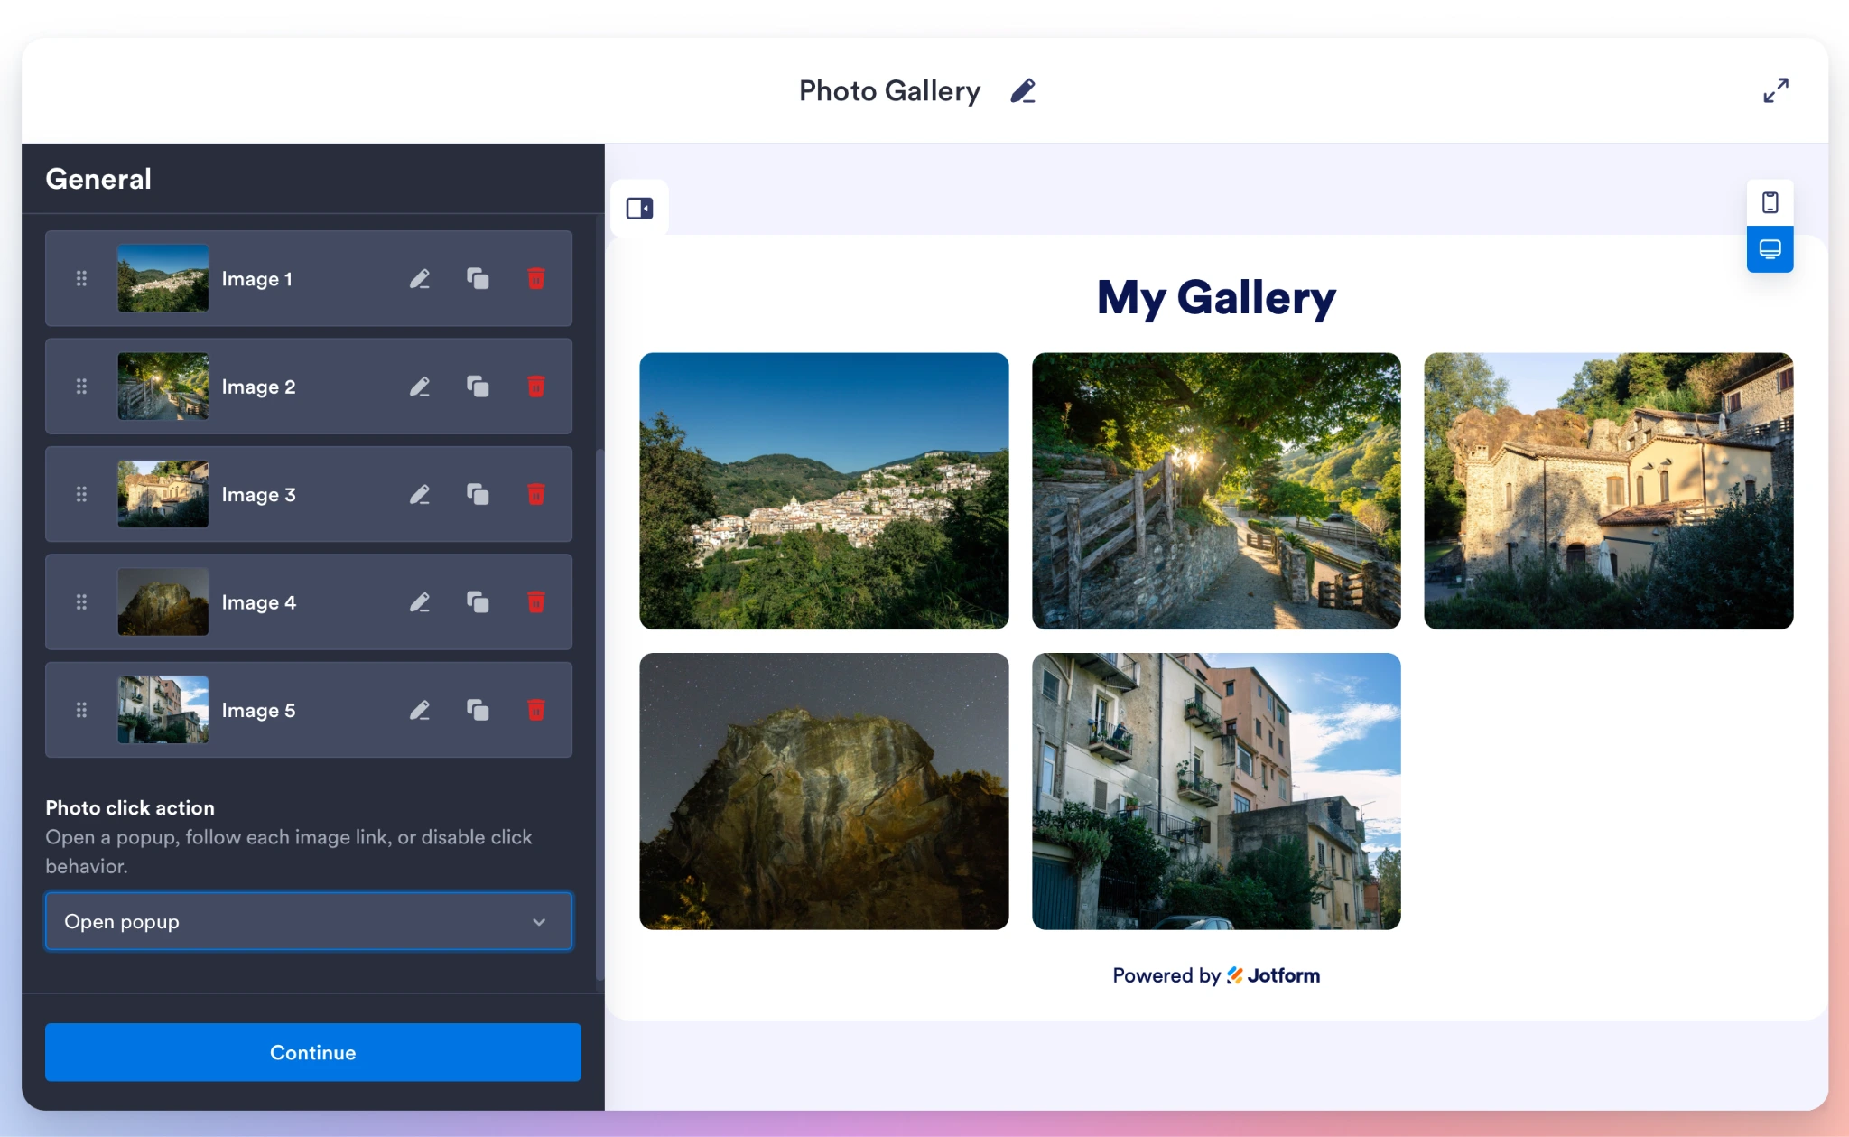Click the Photo Gallery title text
This screenshot has width=1849, height=1137.
click(x=889, y=91)
